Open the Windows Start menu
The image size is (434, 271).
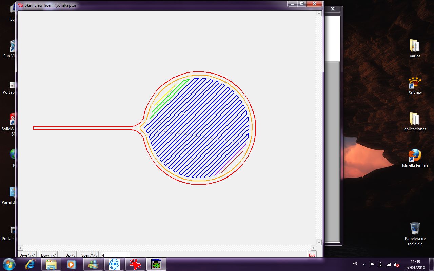tap(9, 264)
